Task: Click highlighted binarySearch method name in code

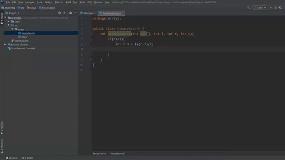Action: tap(119, 34)
